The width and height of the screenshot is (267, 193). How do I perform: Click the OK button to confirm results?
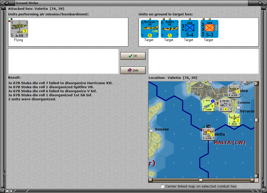point(133,56)
